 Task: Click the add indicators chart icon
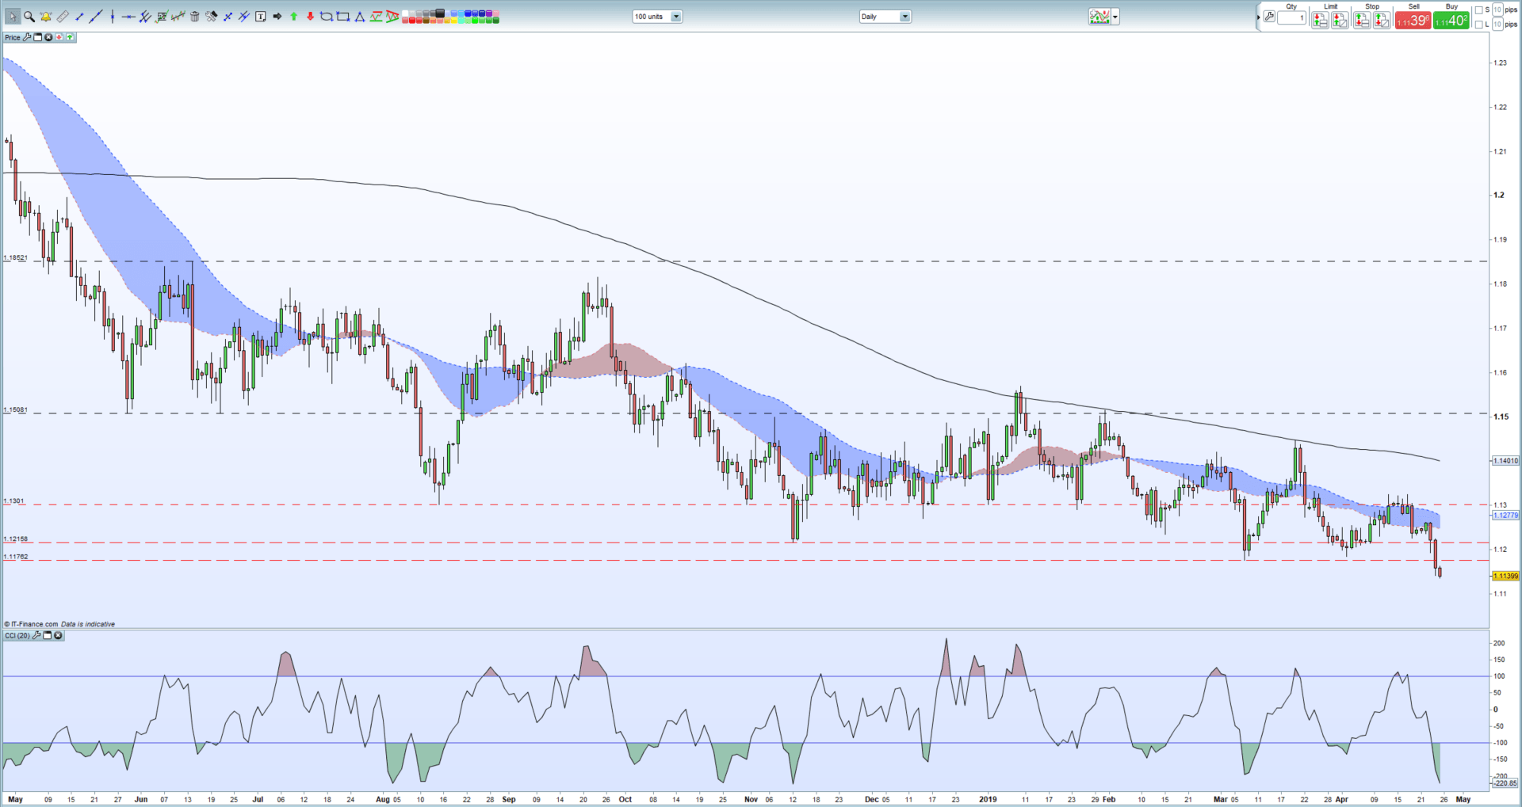(1099, 17)
